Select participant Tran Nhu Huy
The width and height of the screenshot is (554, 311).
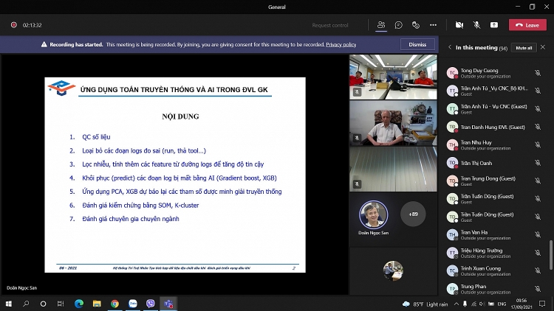475,142
